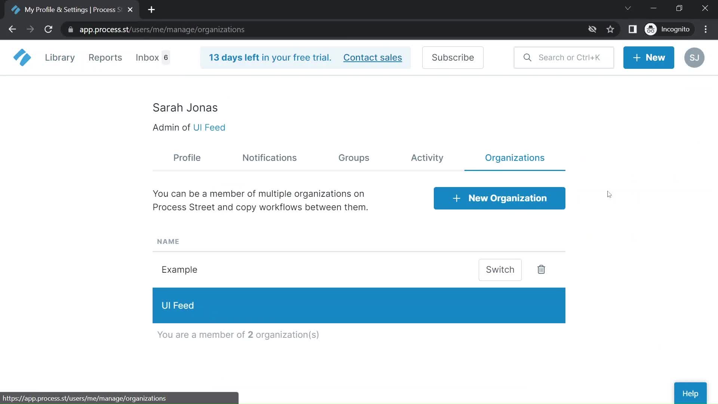Select the Activity tab
Image resolution: width=718 pixels, height=404 pixels.
pos(427,157)
